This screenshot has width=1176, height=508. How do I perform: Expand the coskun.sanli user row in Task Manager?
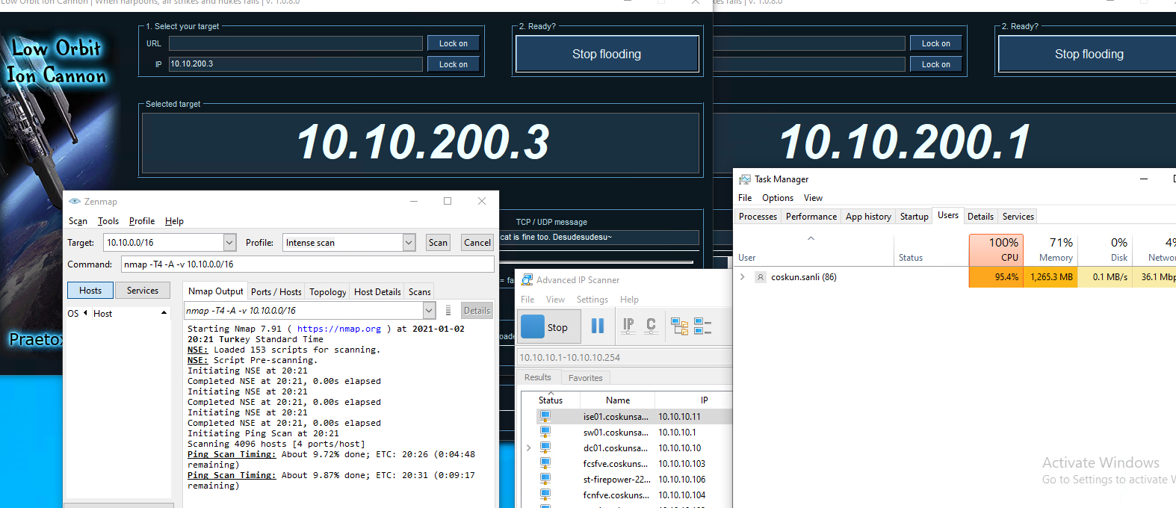[743, 277]
